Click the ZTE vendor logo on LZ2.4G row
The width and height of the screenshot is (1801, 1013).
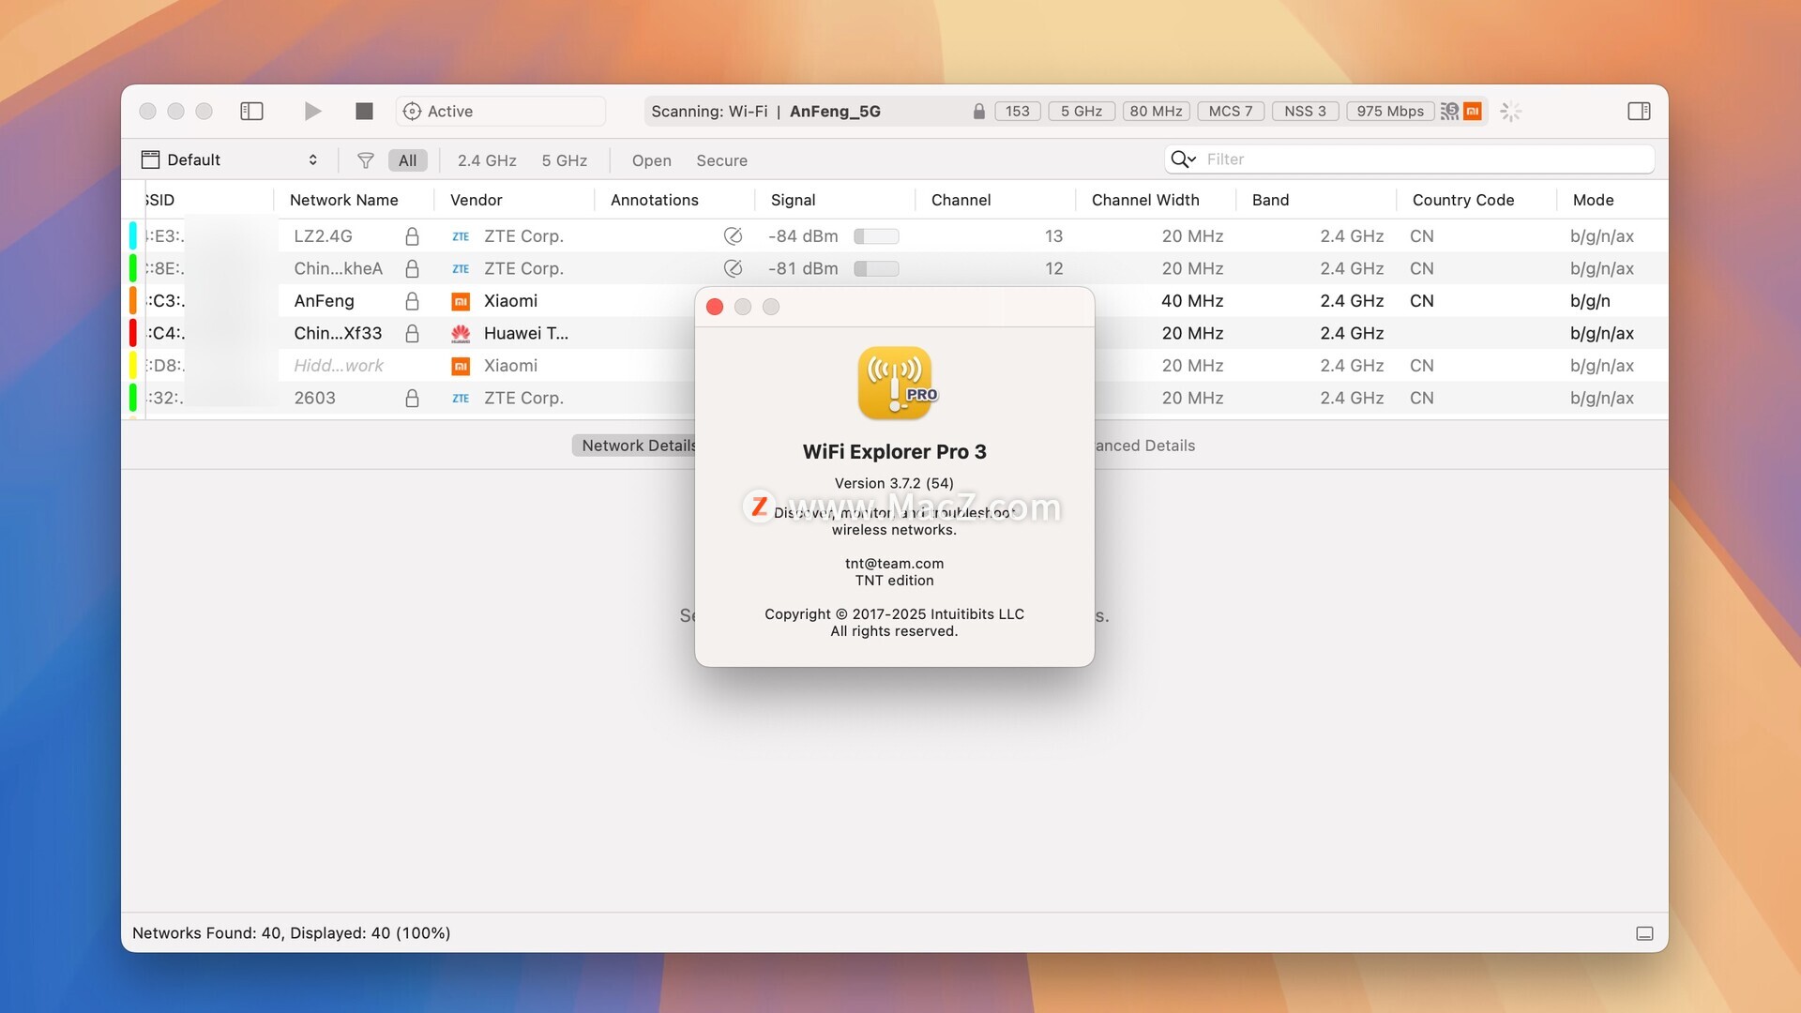coord(461,236)
